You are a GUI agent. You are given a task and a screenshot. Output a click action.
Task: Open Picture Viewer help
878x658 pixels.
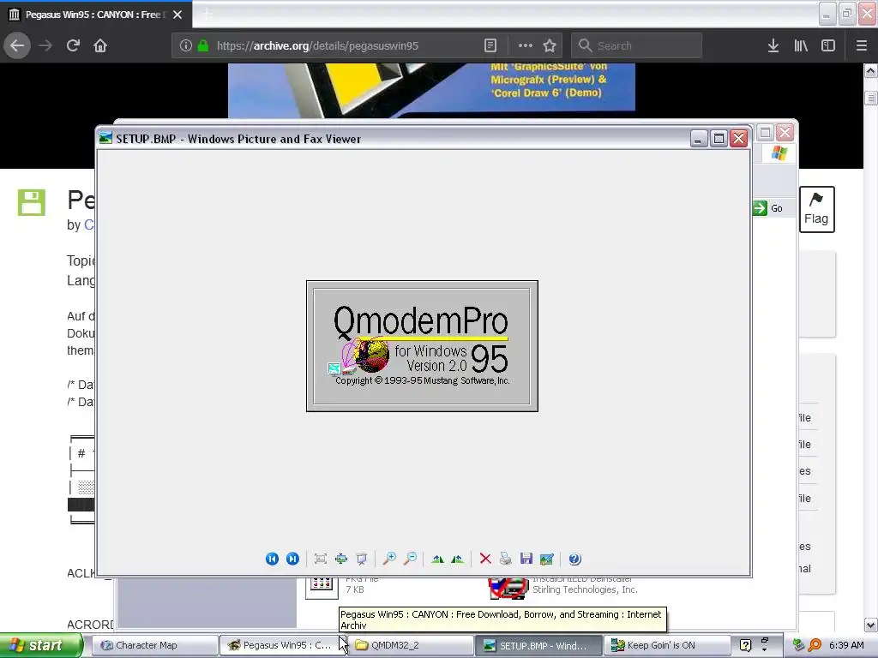574,559
